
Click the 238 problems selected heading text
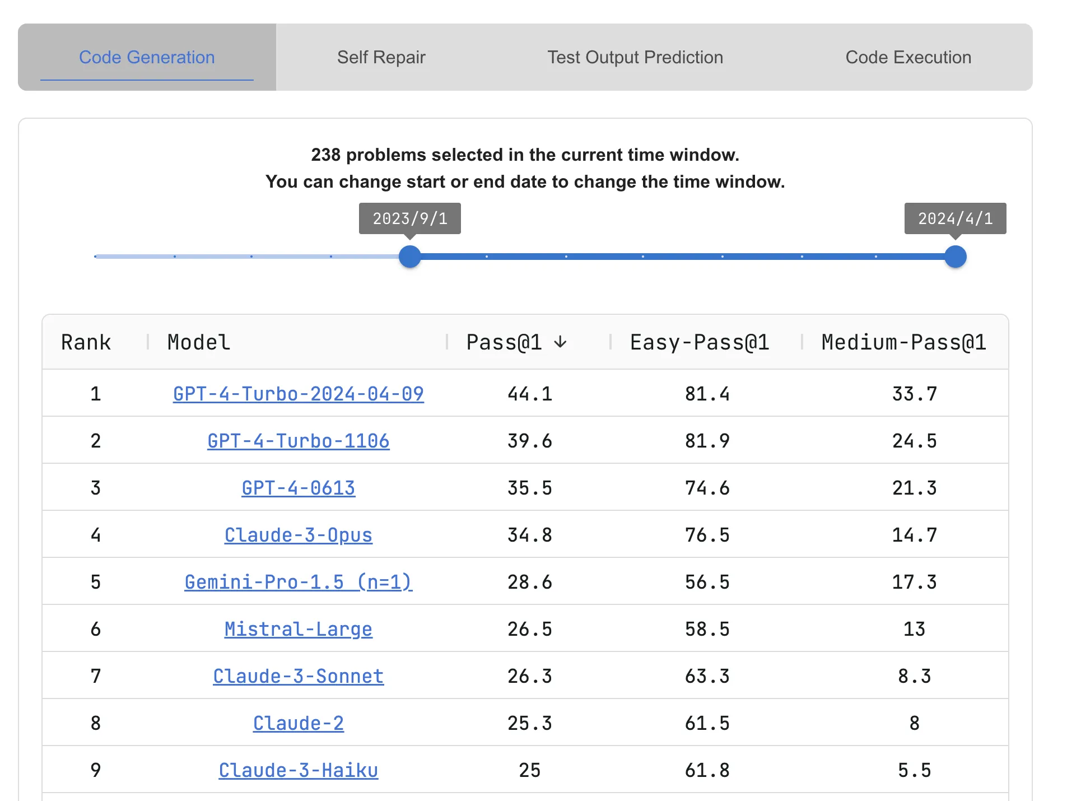[525, 155]
